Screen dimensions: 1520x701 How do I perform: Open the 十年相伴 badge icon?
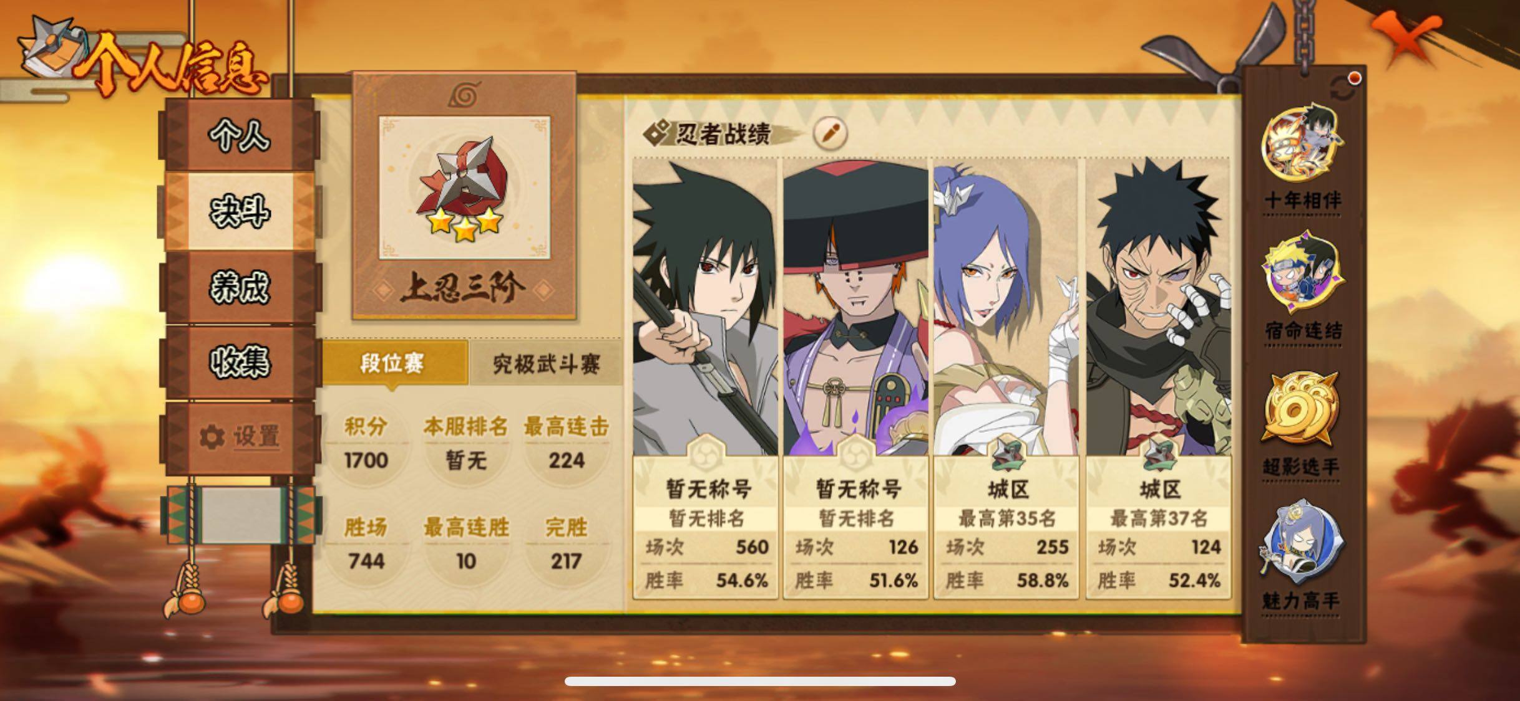pyautogui.click(x=1302, y=145)
